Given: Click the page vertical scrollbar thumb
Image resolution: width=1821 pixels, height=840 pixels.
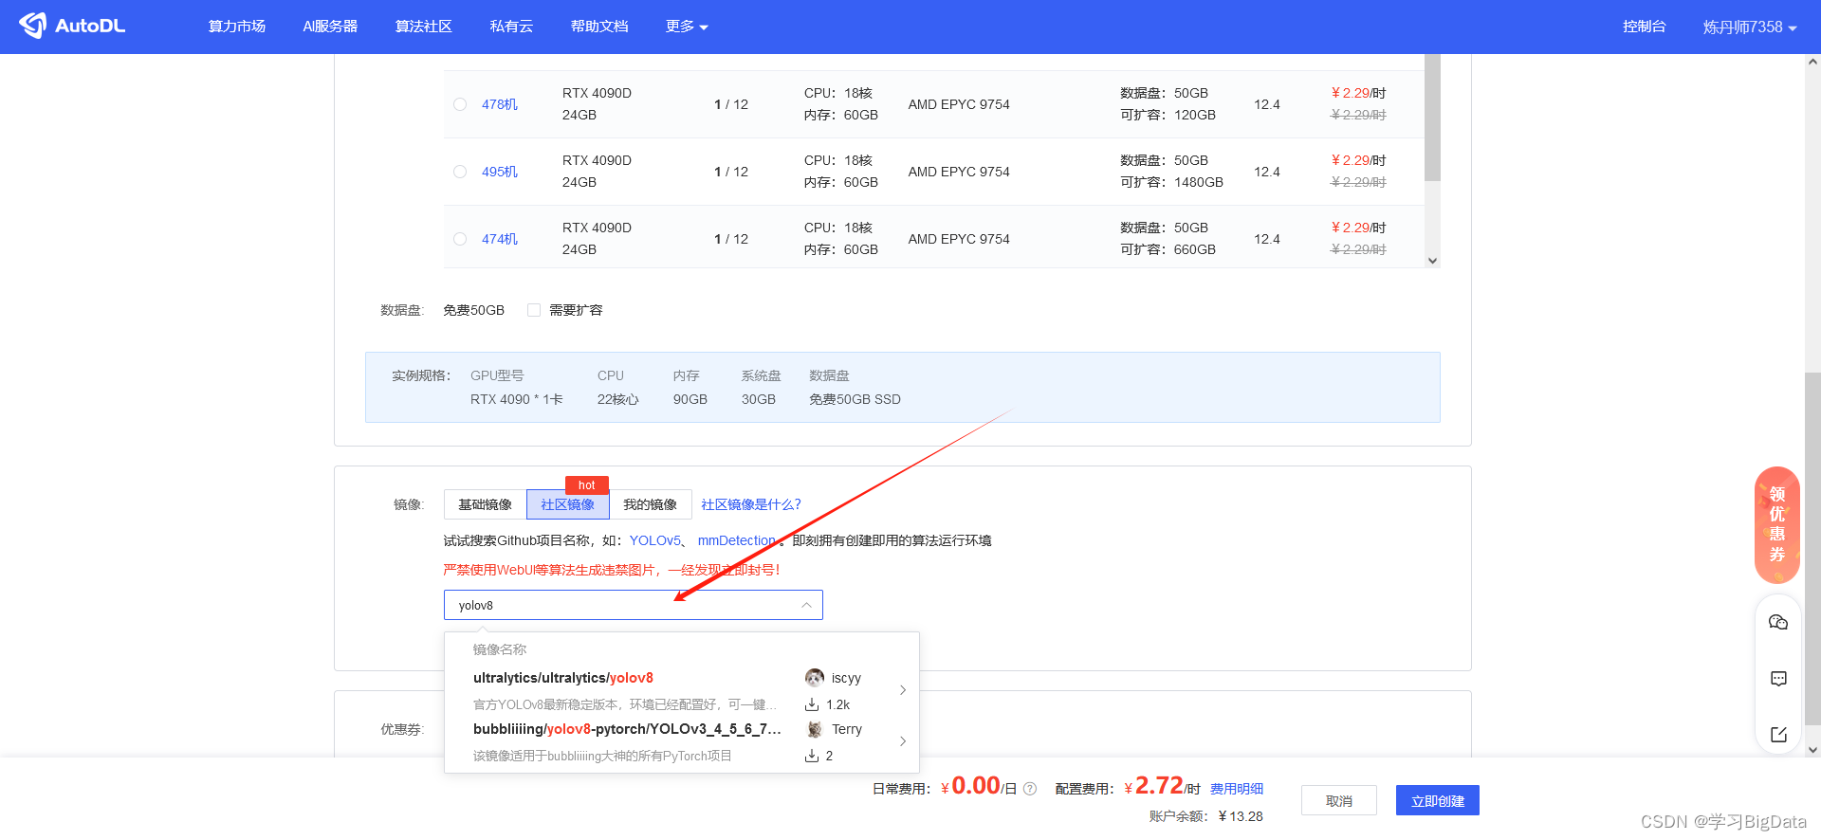Looking at the screenshot, I should pos(1812,548).
